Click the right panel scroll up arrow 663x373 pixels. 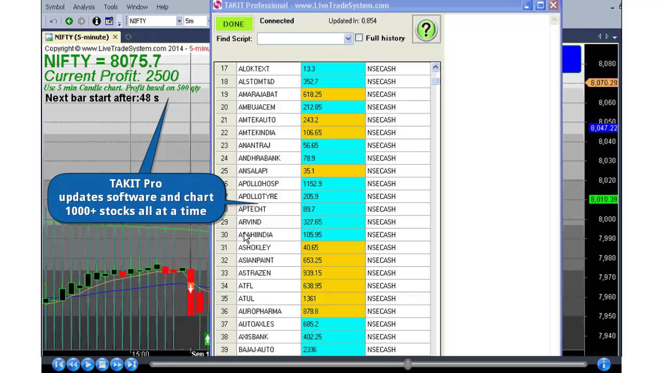(x=554, y=20)
